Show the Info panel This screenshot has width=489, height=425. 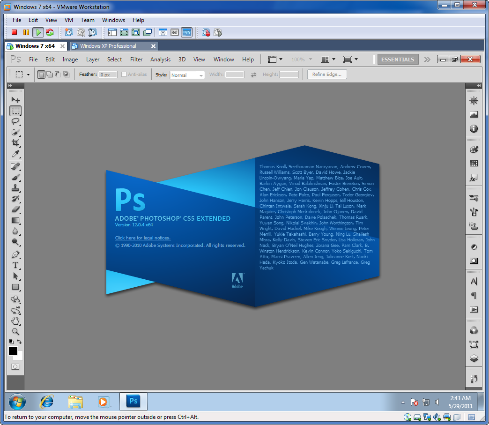474,128
